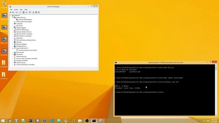The width and height of the screenshot is (219, 123).
Task: Collapse the Android Device node
Action: (x=13, y=18)
